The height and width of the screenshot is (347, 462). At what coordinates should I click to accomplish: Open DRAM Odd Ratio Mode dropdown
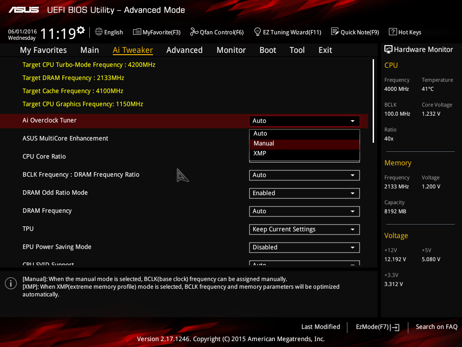[305, 193]
